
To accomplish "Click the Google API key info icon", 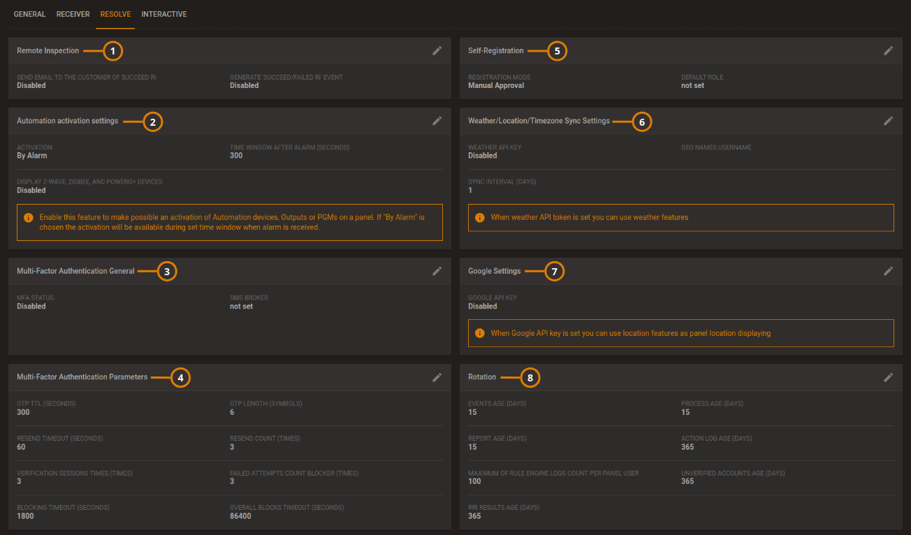I will 480,333.
